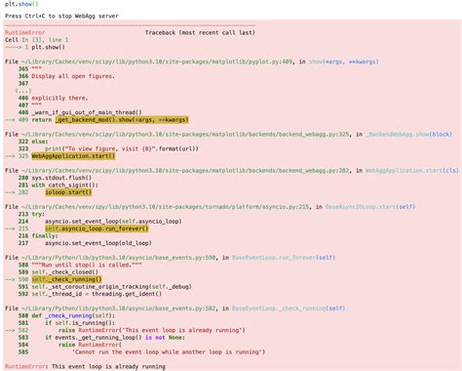Click highlighted 'WebAggApplication.start()' call
The width and height of the screenshot is (462, 371).
click(x=73, y=156)
